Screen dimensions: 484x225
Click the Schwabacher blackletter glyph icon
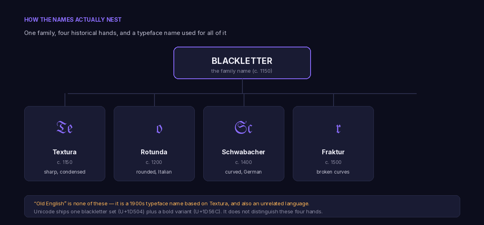[244, 127]
